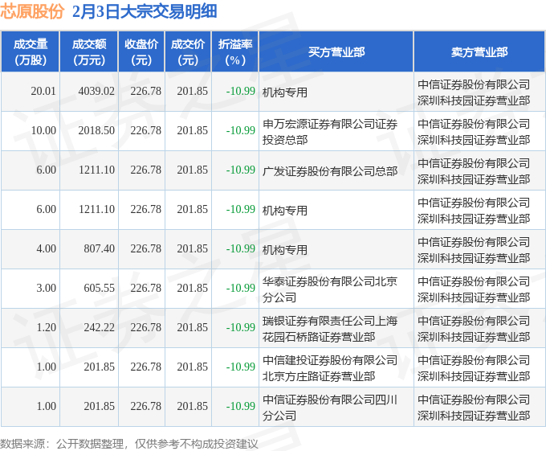Select the 卖方营业部 column header
546x451 pixels.
(x=479, y=52)
